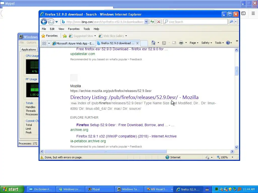Screen dimensions: 258x193
Task: Click the horizontal scrollbar left arrow
Action: [x=42, y=151]
